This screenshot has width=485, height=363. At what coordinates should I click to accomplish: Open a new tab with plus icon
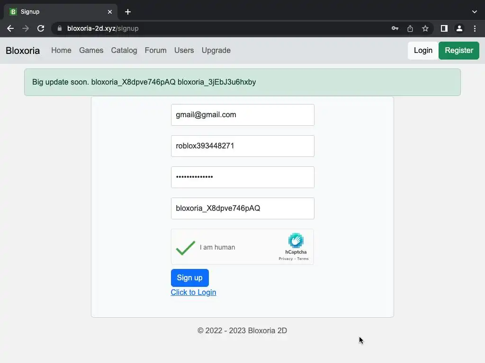128,12
